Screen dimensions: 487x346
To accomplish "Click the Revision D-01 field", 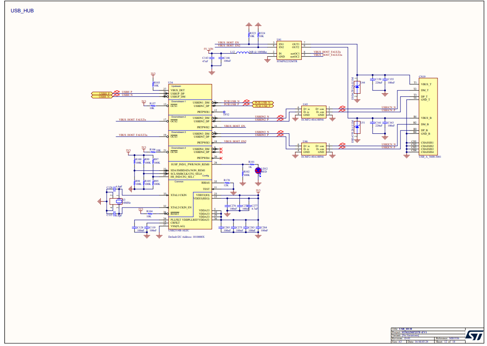I will pyautogui.click(x=413, y=338).
